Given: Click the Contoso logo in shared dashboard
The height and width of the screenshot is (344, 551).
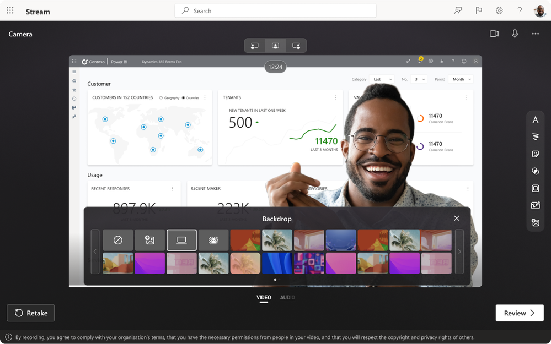Looking at the screenshot, I should [x=93, y=62].
